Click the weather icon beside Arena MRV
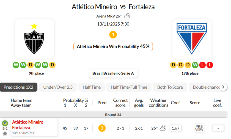The image size is (231, 139). 127,16
